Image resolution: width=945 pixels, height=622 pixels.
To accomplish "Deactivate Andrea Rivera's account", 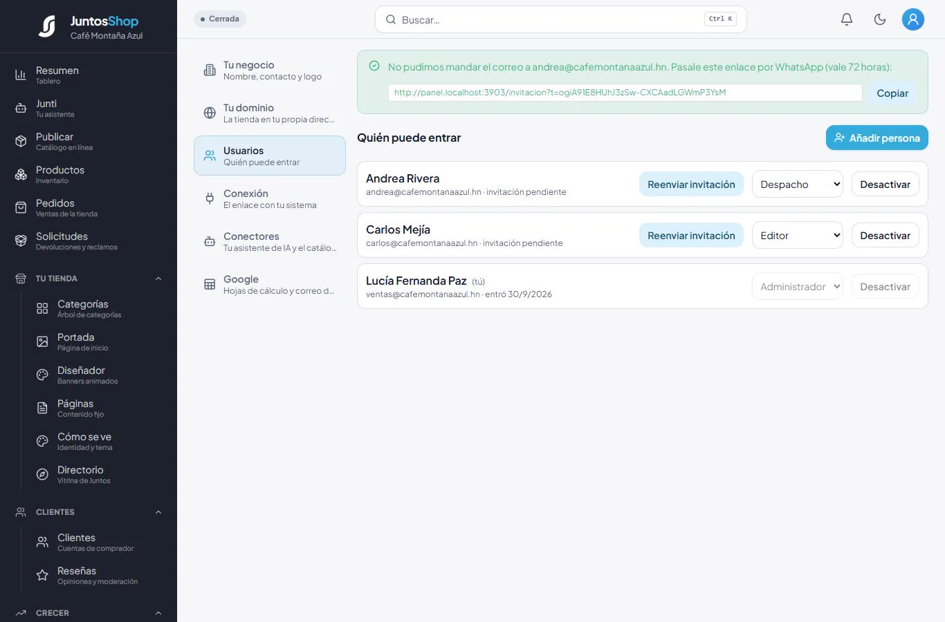I will tap(886, 184).
